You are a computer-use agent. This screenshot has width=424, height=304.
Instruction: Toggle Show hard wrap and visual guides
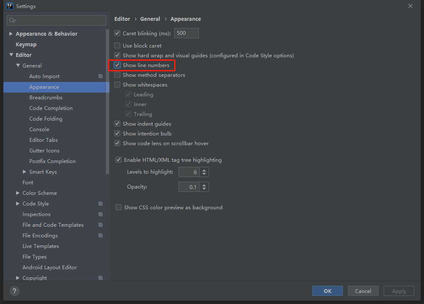(x=117, y=55)
